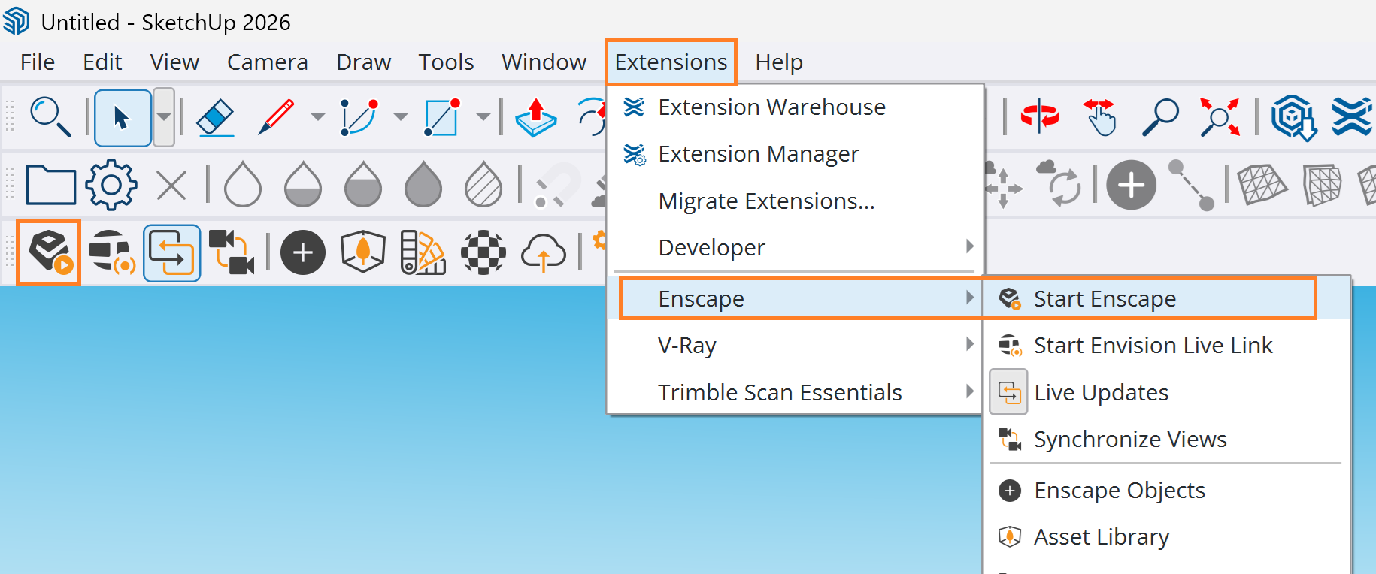This screenshot has height=574, width=1376.
Task: Activate the Push/Pull tool
Action: tap(536, 117)
